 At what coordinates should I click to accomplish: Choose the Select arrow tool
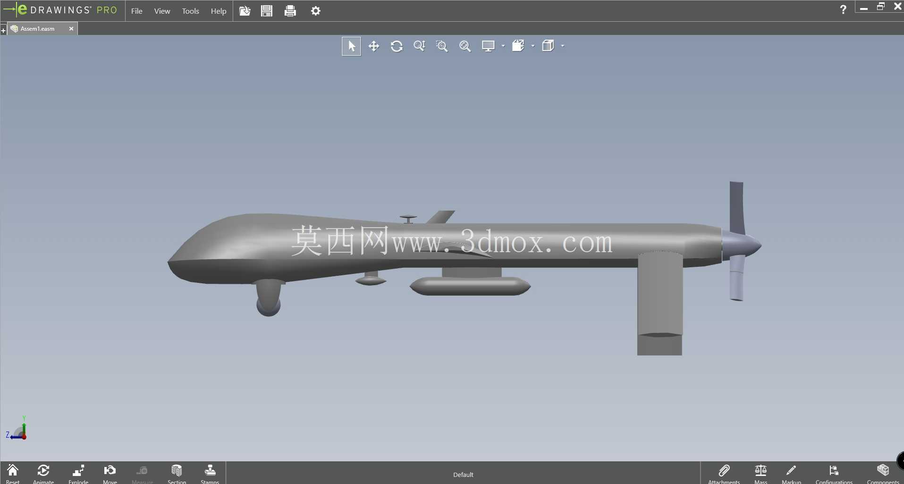pos(352,46)
